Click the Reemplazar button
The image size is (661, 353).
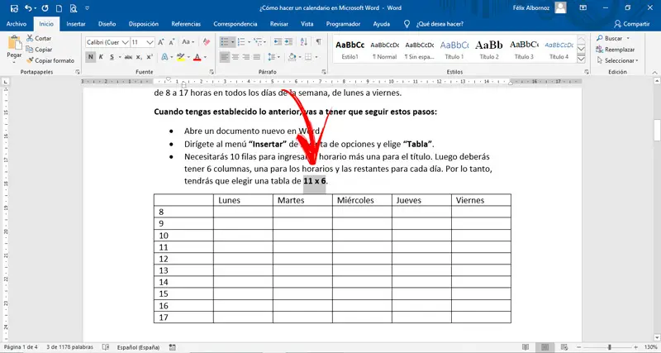click(x=616, y=50)
